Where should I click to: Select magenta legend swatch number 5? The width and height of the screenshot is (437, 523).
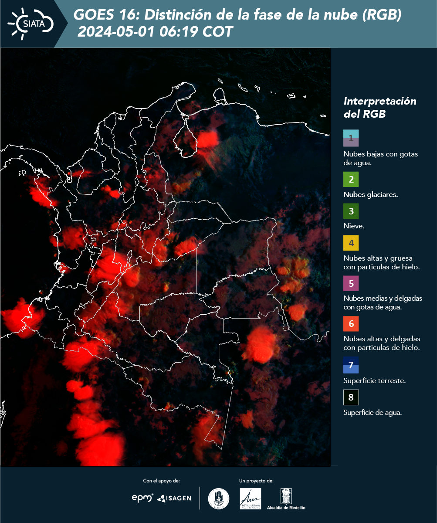coord(351,283)
